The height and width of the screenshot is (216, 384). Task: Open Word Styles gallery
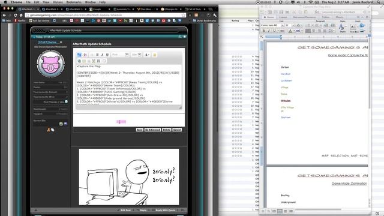point(343,28)
